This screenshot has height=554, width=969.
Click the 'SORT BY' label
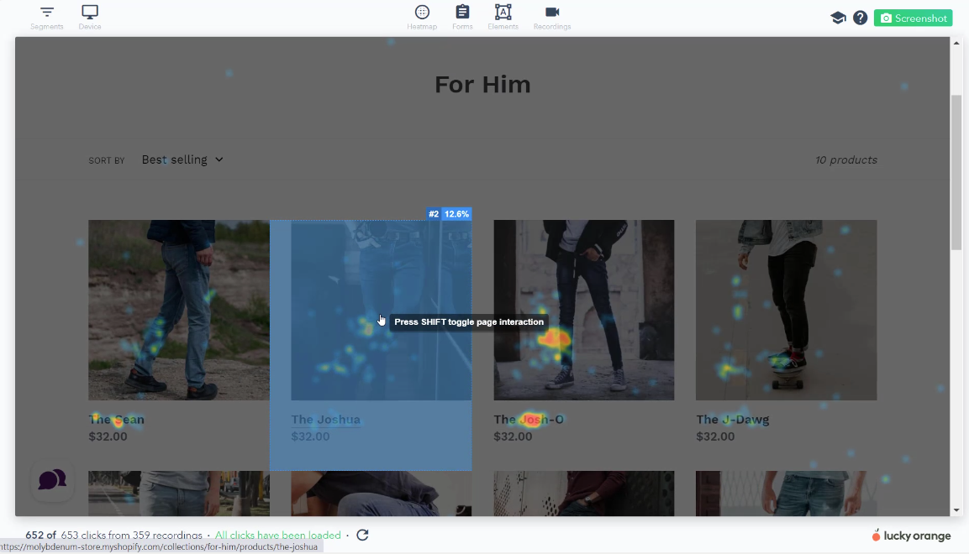click(106, 160)
